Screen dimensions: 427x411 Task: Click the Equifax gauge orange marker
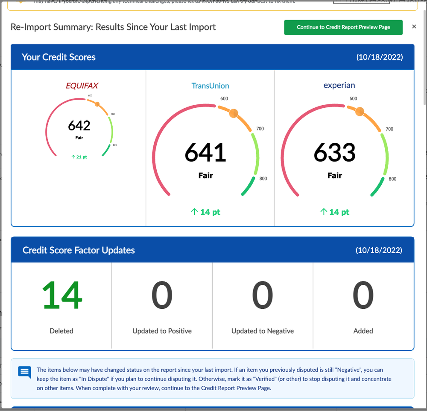[97, 104]
